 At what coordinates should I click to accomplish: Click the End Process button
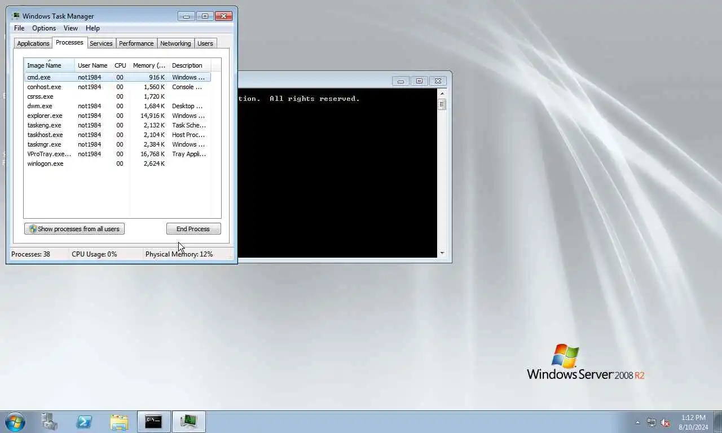pos(193,229)
